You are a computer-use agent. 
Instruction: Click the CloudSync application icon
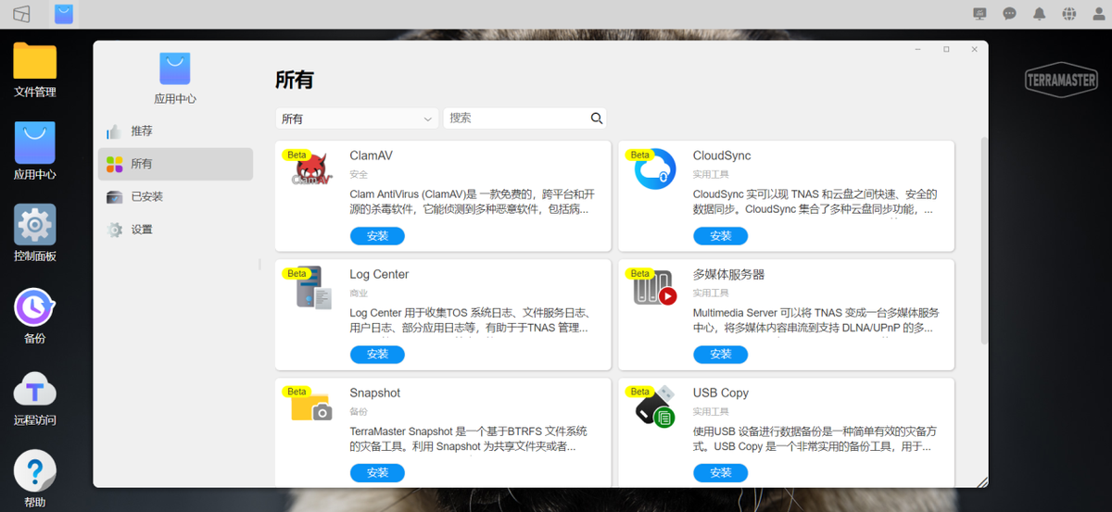coord(654,169)
